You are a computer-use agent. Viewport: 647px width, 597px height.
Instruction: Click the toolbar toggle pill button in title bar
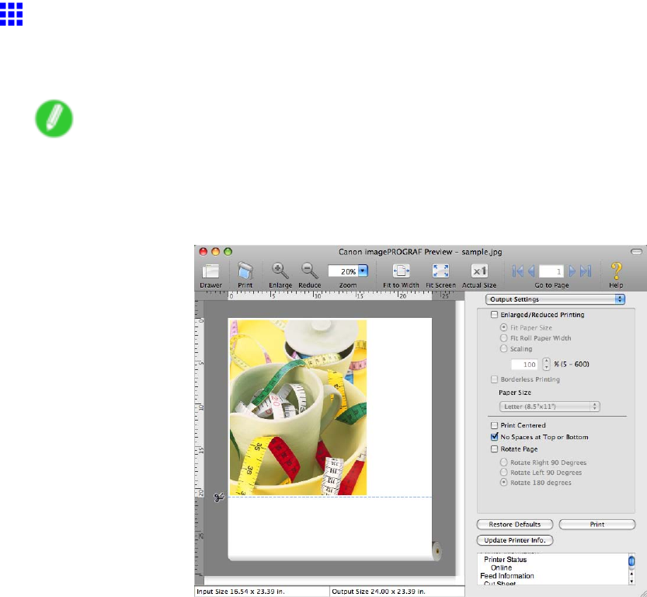[x=637, y=251]
